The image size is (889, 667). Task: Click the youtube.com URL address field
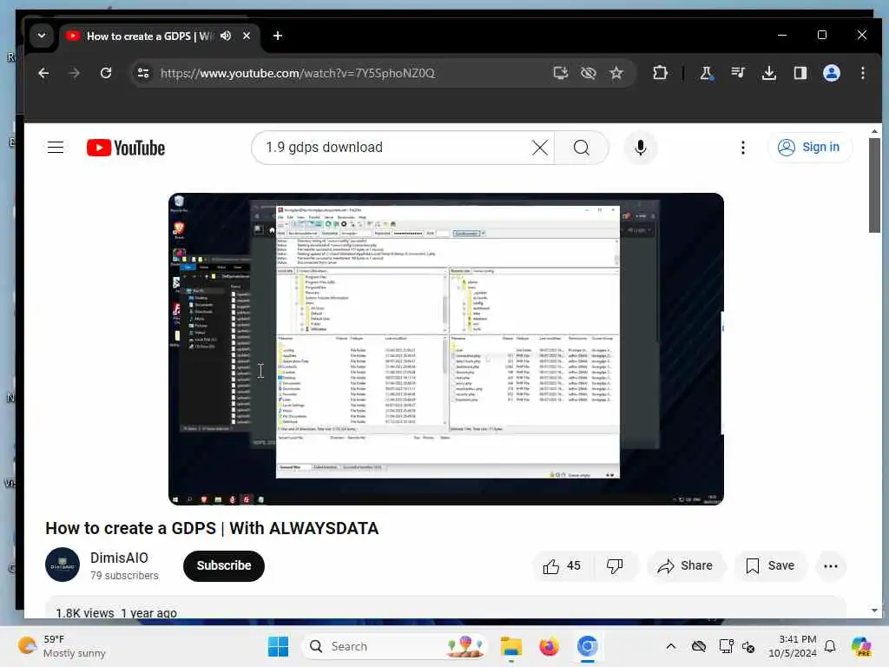click(x=298, y=73)
